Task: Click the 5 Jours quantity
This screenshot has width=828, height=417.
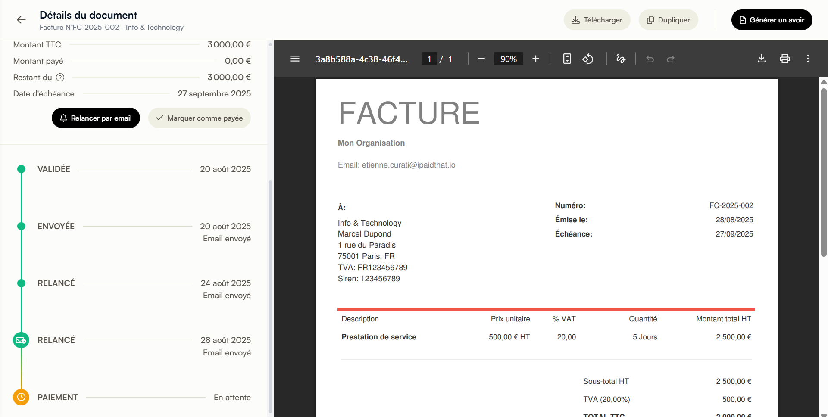Action: [645, 337]
